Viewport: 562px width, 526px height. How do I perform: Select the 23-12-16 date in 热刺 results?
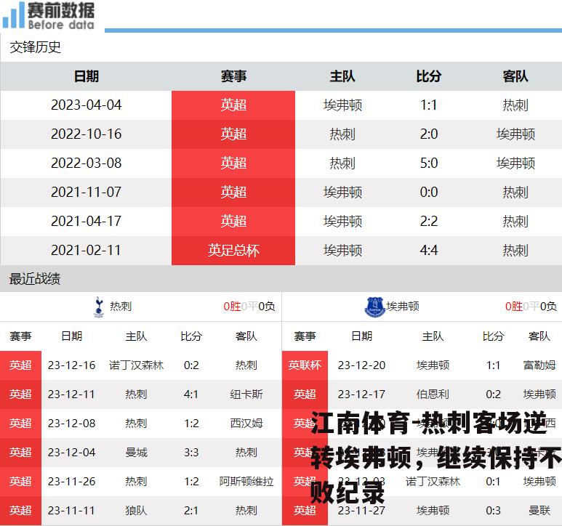[x=72, y=365]
